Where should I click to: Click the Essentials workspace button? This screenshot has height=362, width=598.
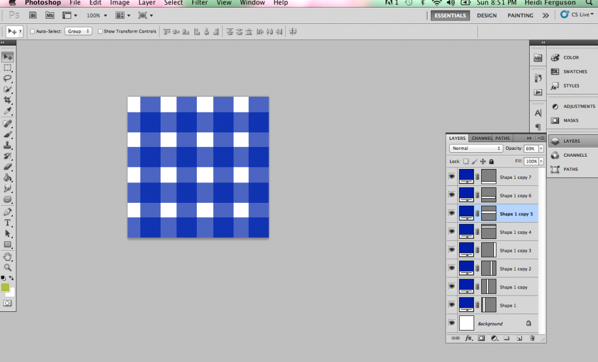click(x=450, y=15)
